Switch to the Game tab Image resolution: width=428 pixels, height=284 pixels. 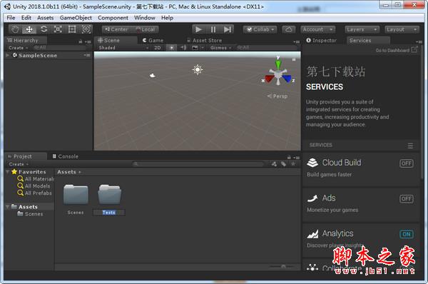pyautogui.click(x=153, y=41)
